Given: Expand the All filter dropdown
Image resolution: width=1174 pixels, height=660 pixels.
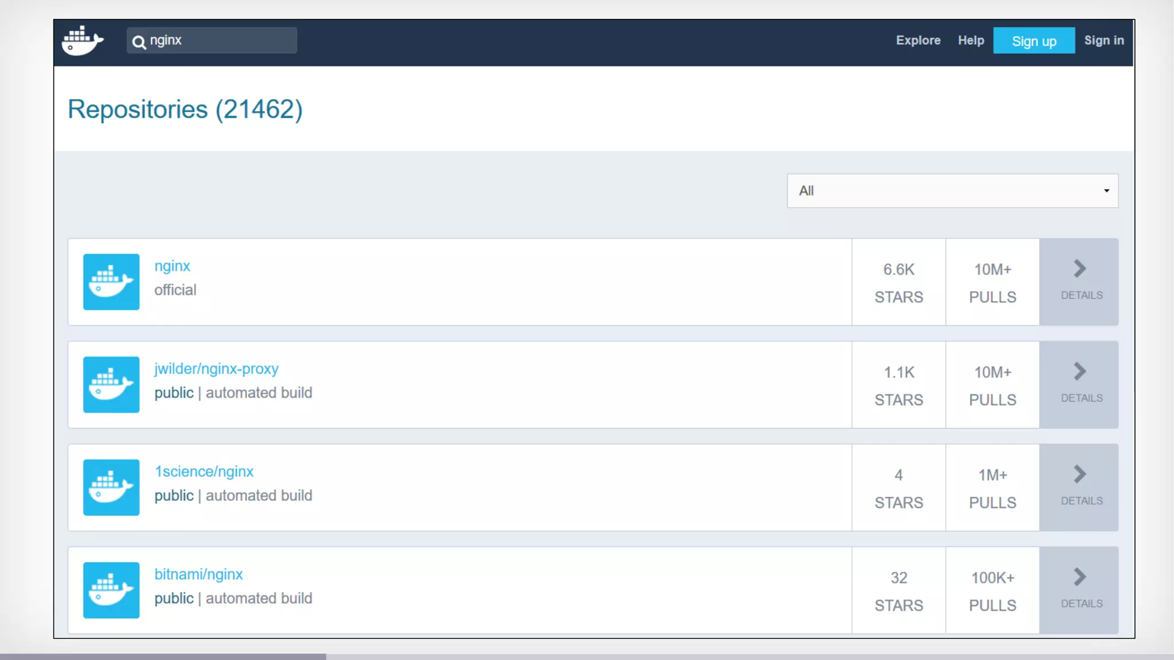Looking at the screenshot, I should [952, 191].
